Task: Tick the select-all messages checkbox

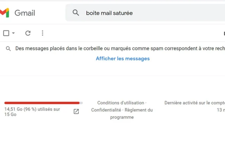Action: [x=6, y=33]
